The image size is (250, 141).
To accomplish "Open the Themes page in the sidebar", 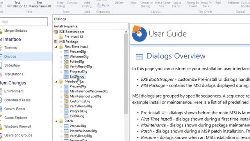I will (x=11, y=48).
